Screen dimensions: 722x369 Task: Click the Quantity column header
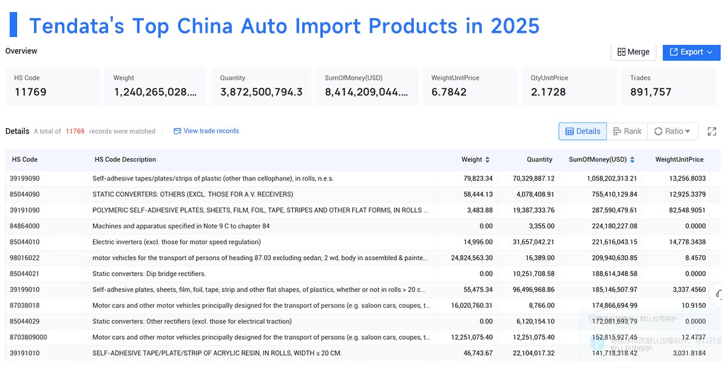pyautogui.click(x=539, y=159)
